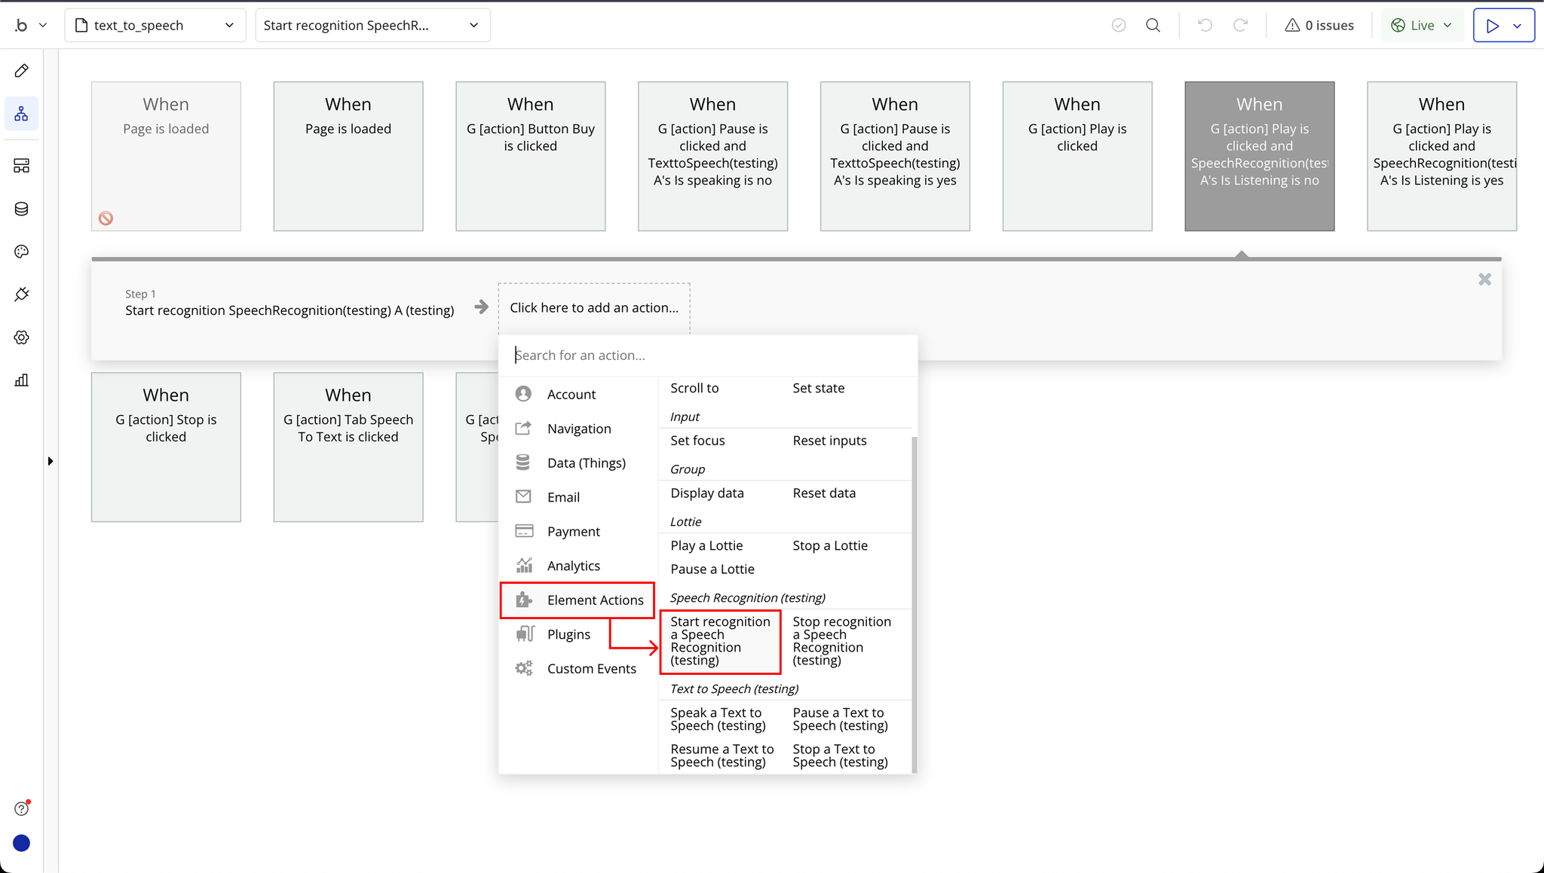Screen dimensions: 1544x873
Task: Open the Settings gear icon in sidebar
Action: pos(21,337)
